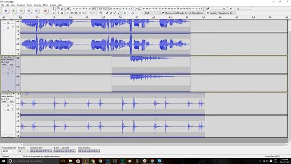
Task: Open the Speakers / Headphones playback dropdown
Action: pos(222,13)
